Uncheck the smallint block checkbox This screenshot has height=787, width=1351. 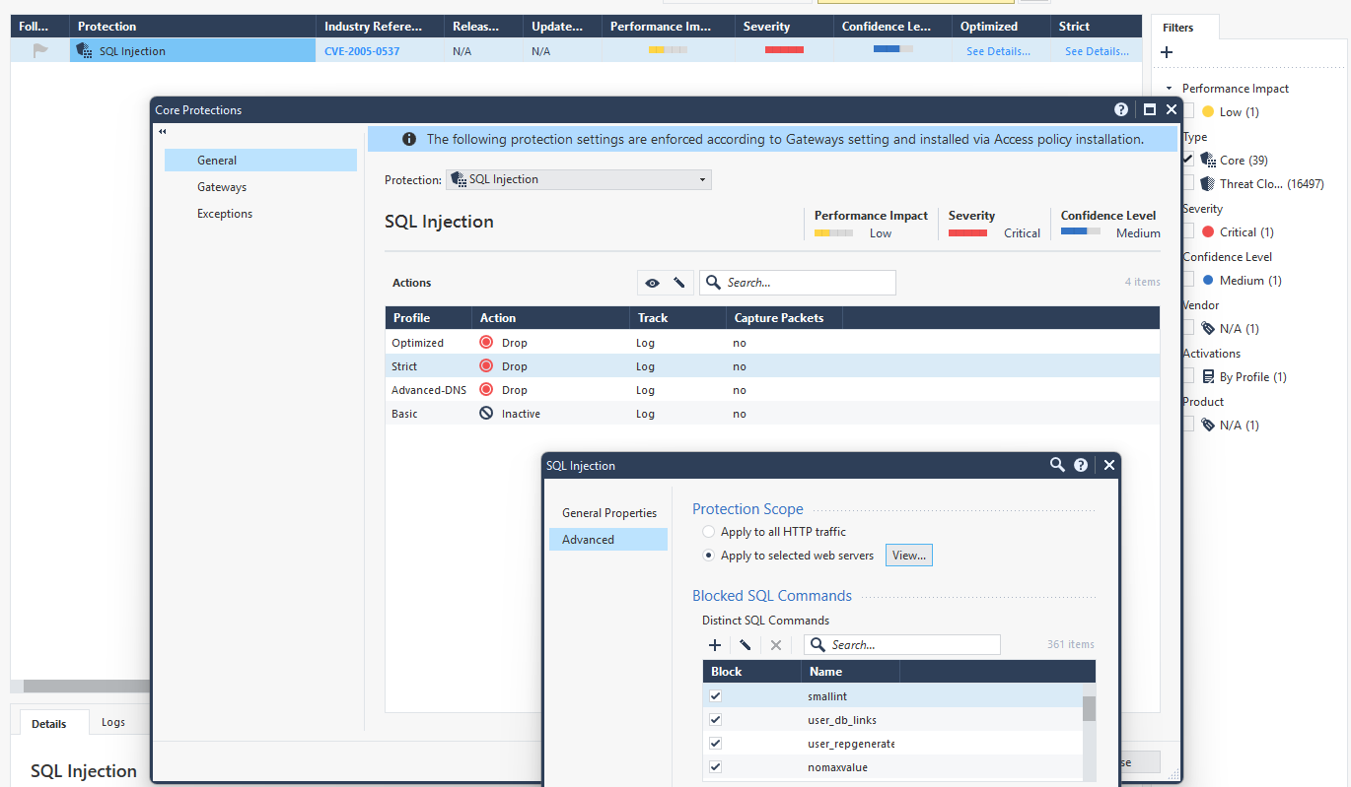click(716, 696)
